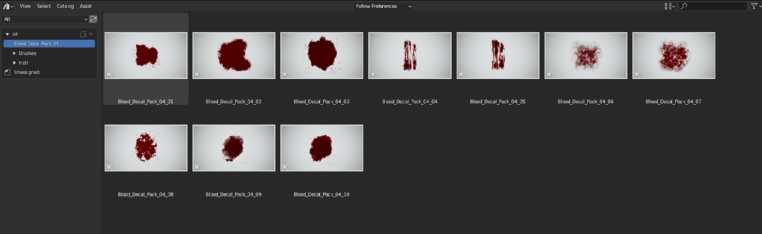Screen dimensions: 762x234
Task: Click the type badge on Blood_Decal_Pack_04_07 preview
Action: point(637,74)
